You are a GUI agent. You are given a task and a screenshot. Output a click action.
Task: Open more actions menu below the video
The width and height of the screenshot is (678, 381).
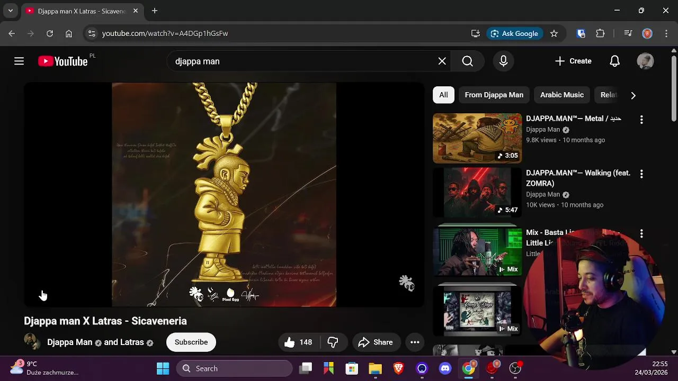pos(415,342)
